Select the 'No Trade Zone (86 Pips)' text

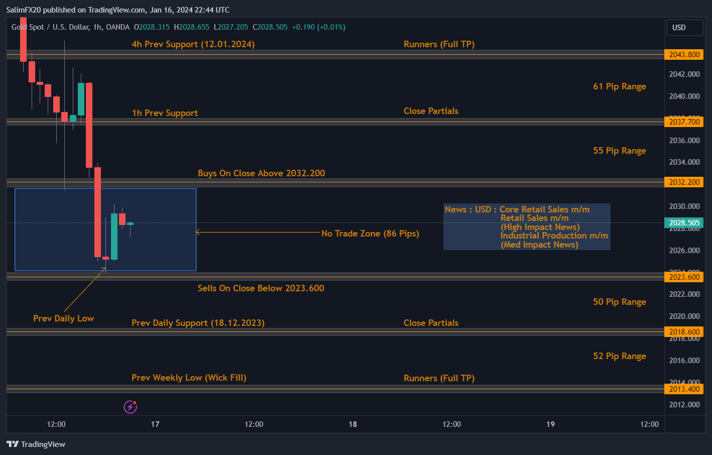370,234
